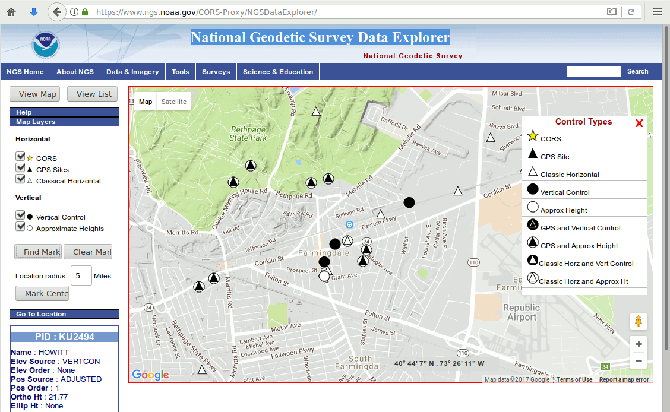Toggle reader view icon in address bar
Viewport: 670px width, 412px height.
click(x=612, y=12)
